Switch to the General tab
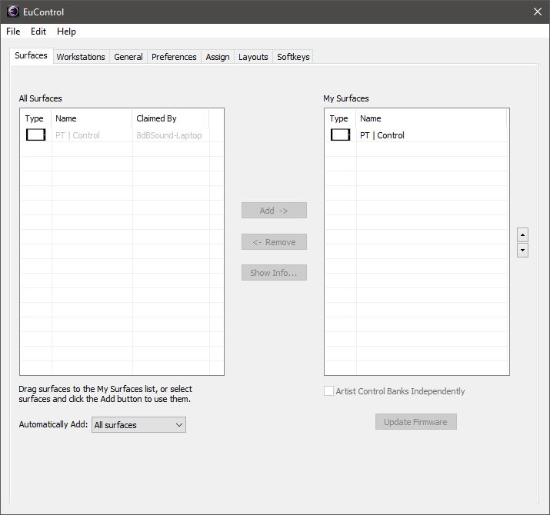 128,57
